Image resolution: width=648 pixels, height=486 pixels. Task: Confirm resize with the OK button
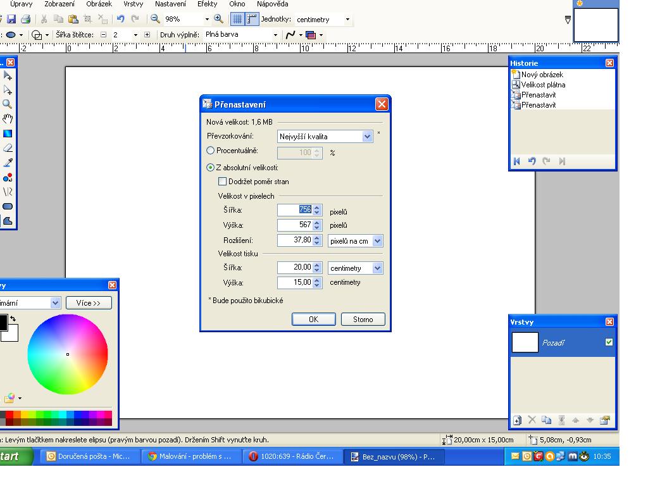313,320
